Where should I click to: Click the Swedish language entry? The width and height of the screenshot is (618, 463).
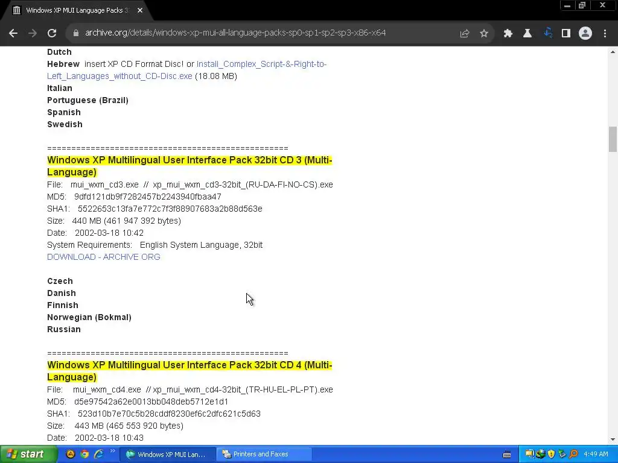[65, 124]
